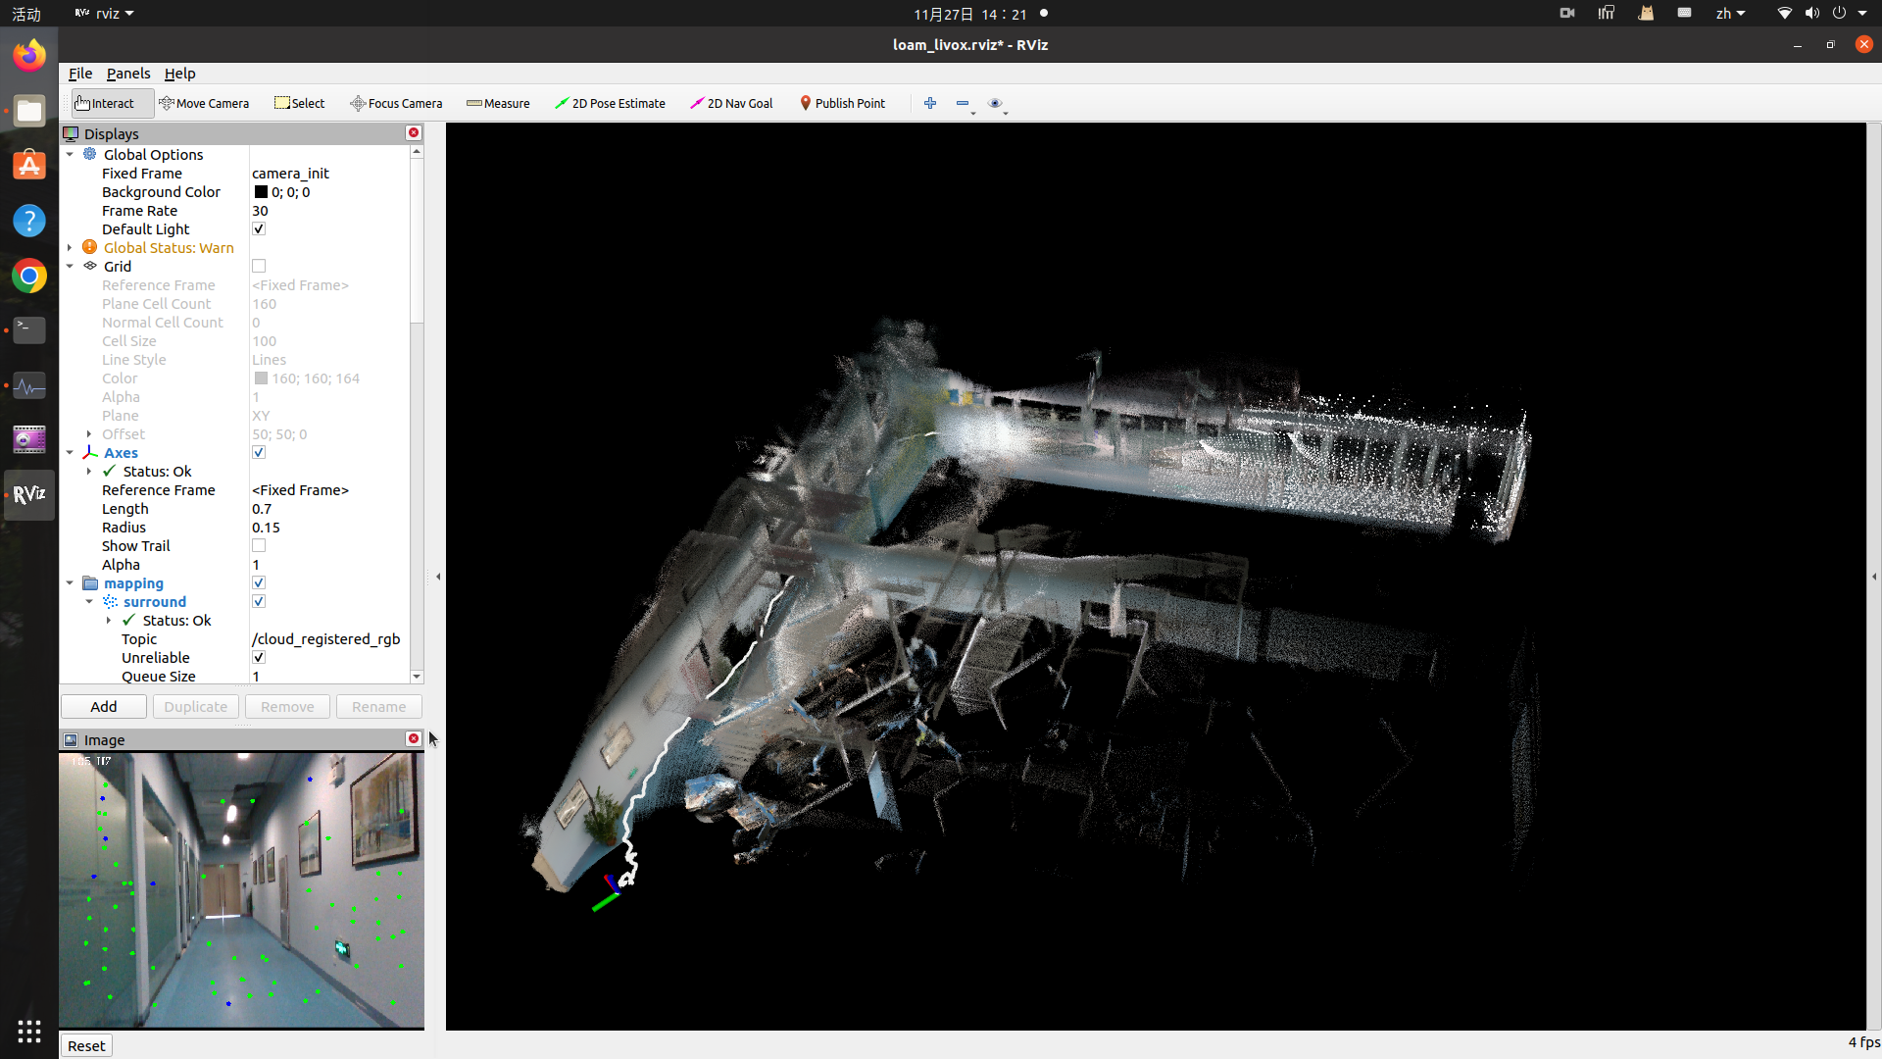Open the eye view options icon
1882x1059 pixels.
click(995, 103)
